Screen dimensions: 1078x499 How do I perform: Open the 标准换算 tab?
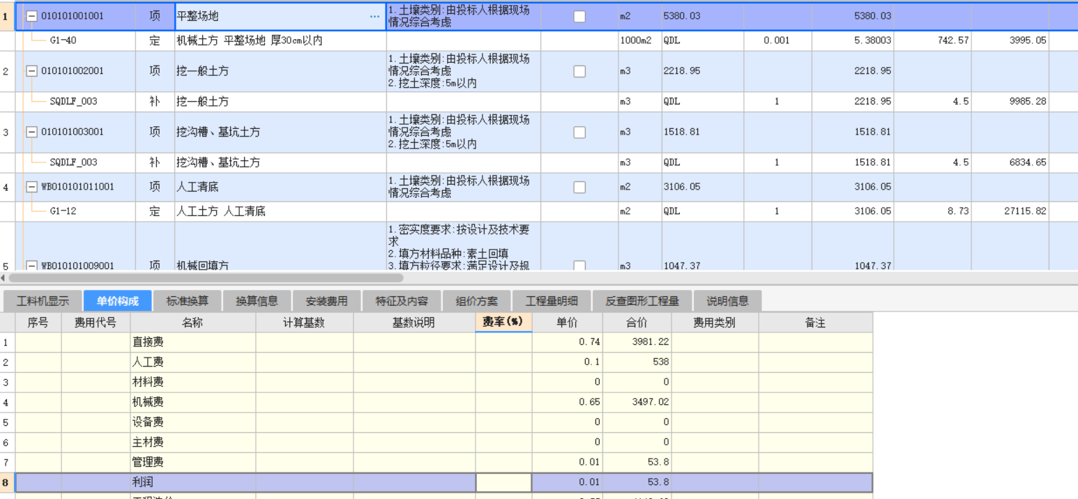coord(187,301)
